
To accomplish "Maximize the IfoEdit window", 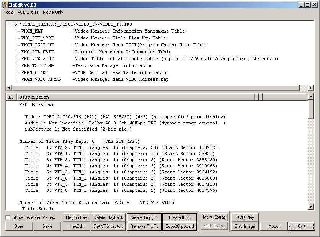I will [308, 5].
